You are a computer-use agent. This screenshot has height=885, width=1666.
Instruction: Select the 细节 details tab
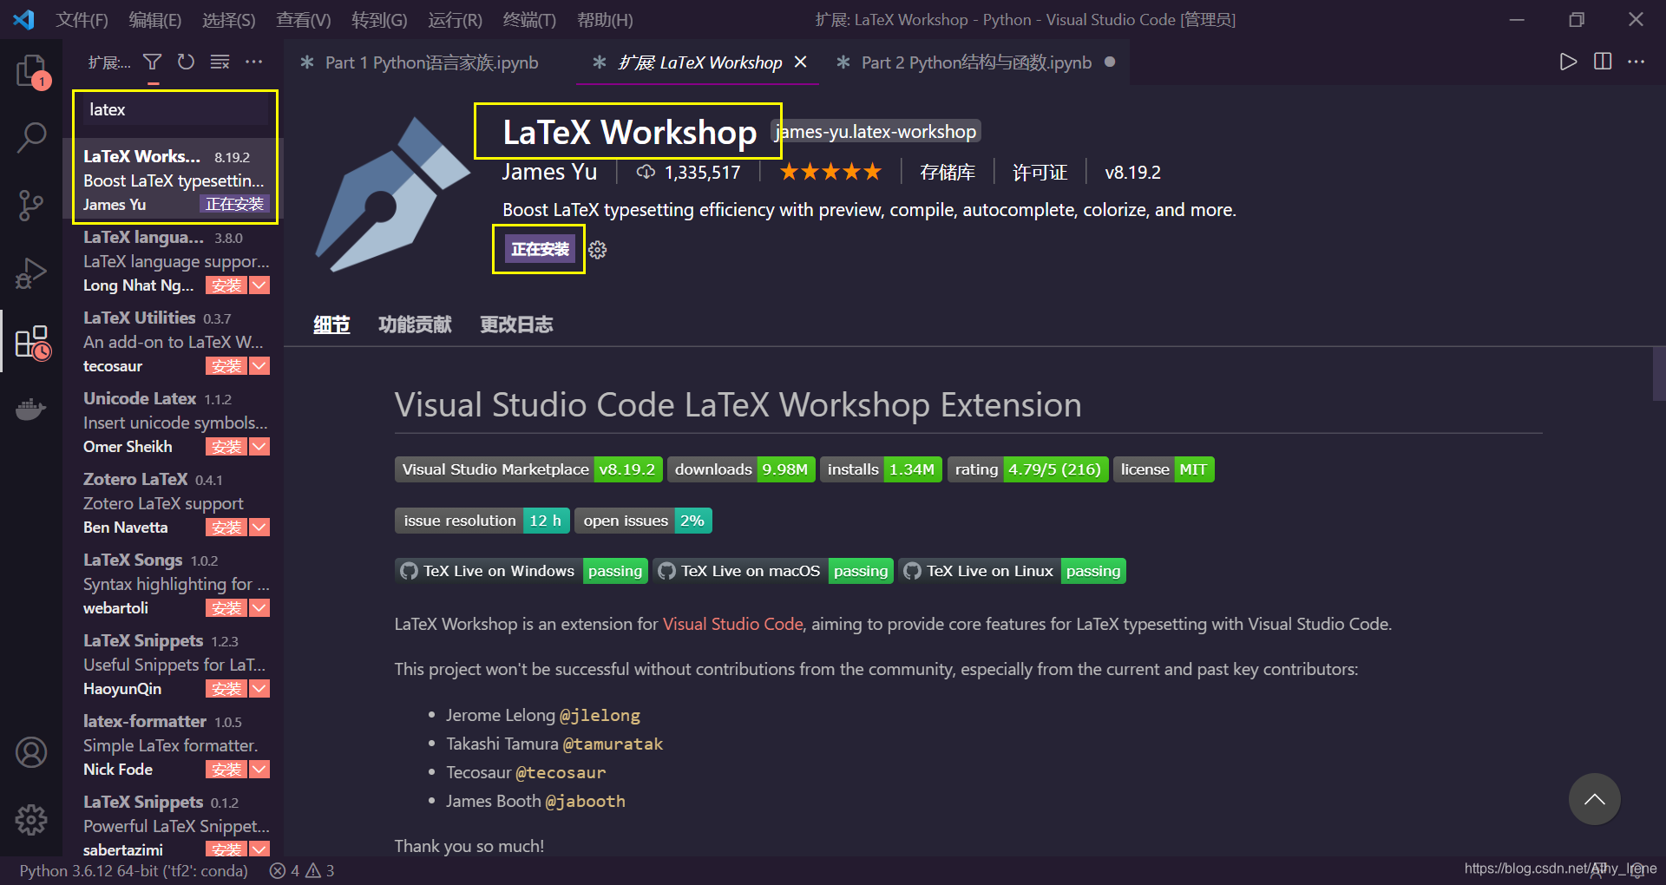coord(331,324)
